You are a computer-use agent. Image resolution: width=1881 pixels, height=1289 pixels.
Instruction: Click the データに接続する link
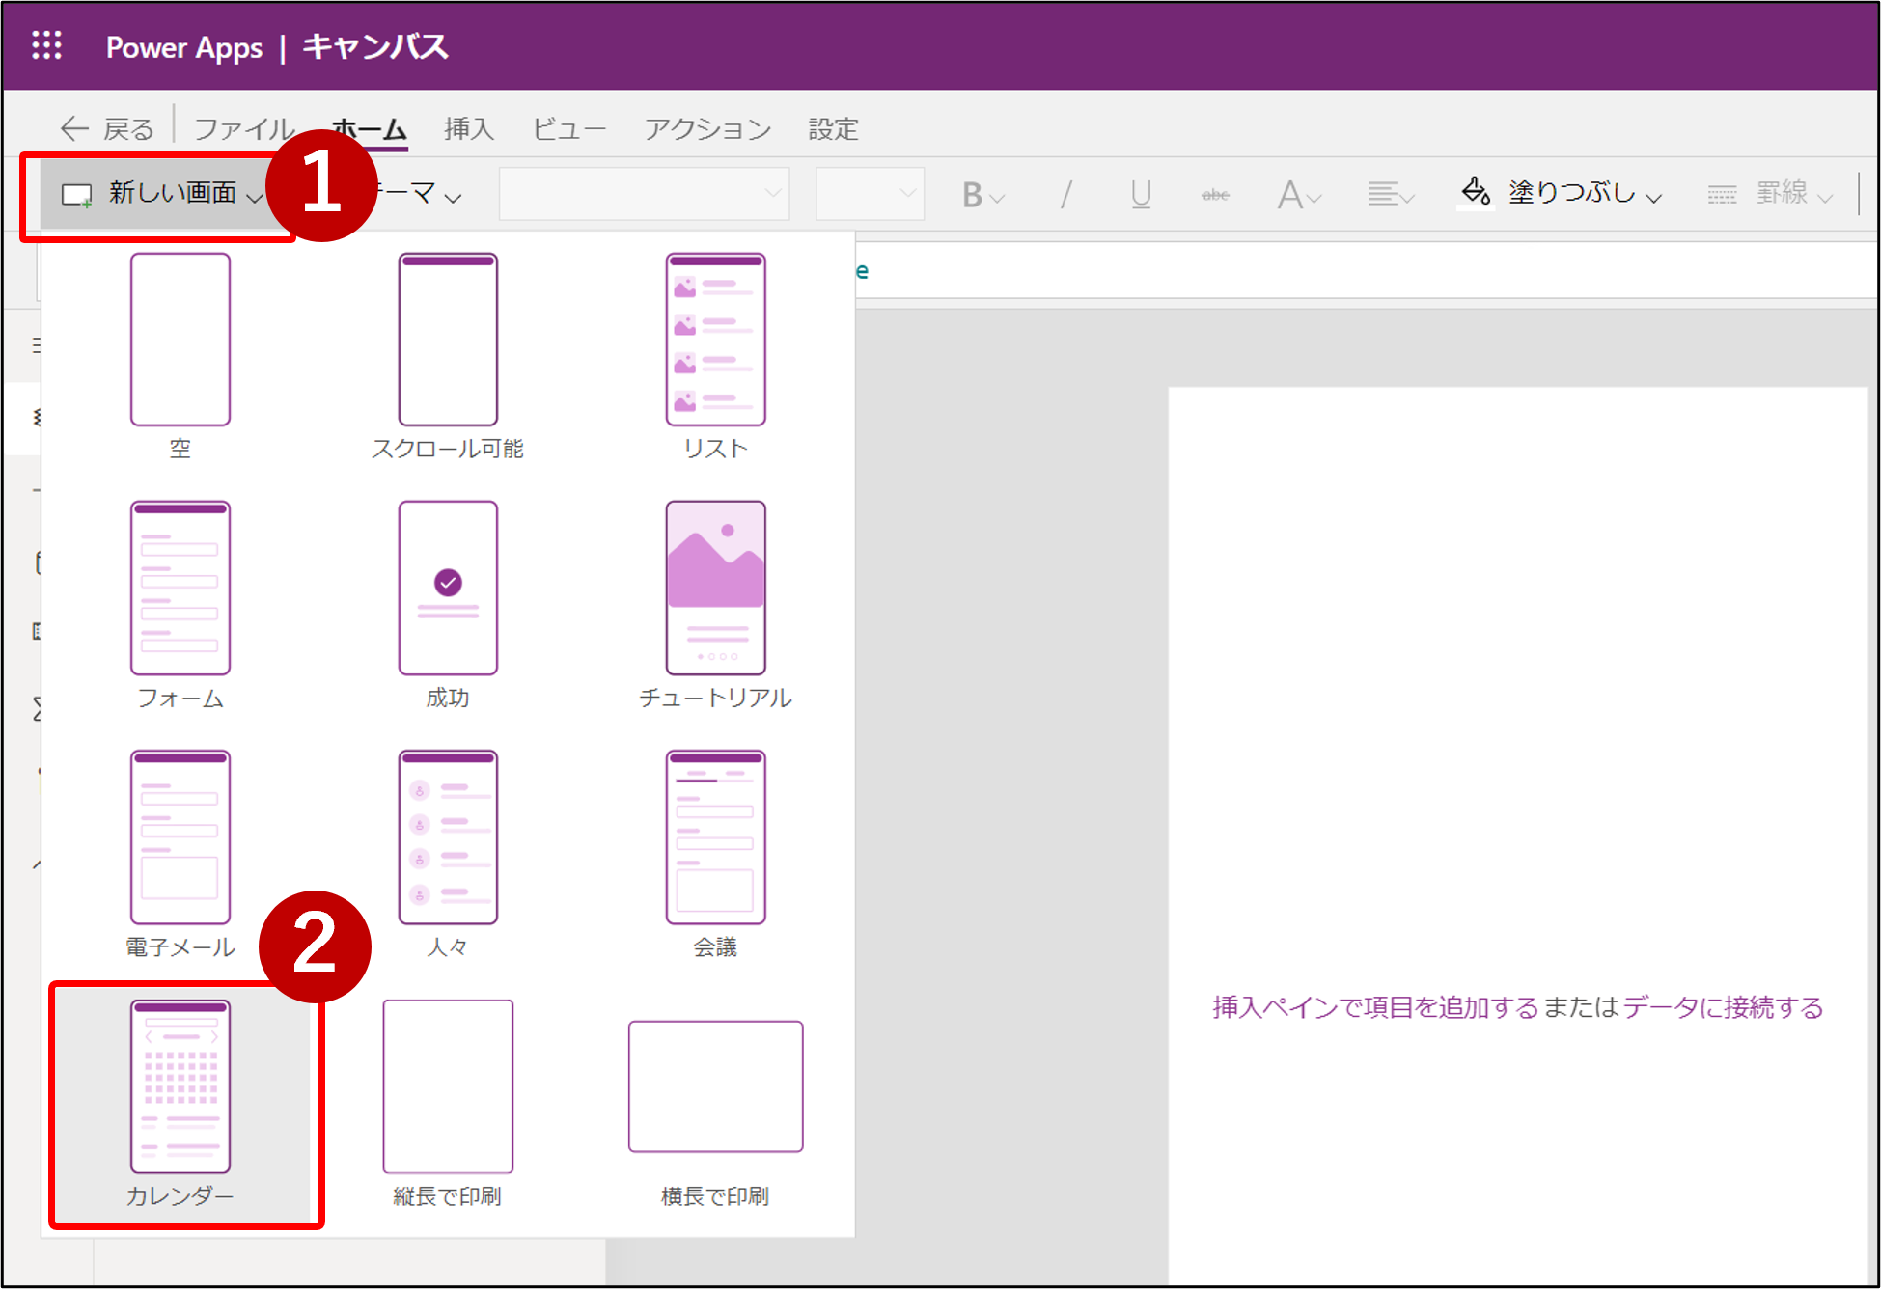click(1723, 1007)
